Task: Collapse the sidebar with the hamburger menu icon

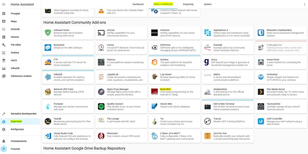Action: pyautogui.click(x=4, y=5)
